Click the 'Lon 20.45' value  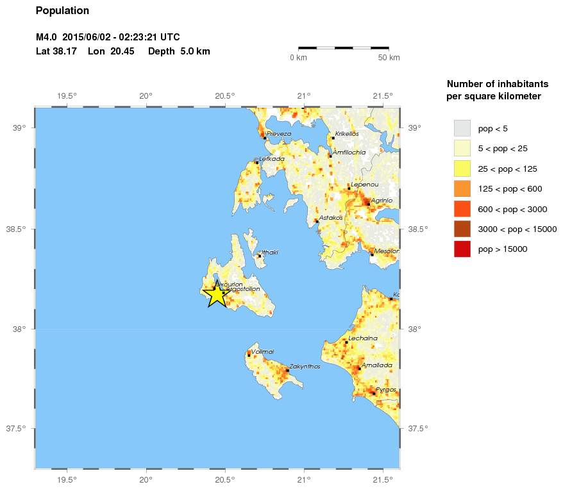point(111,51)
